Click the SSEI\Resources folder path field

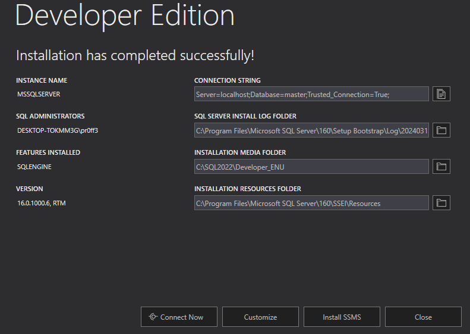coord(311,203)
